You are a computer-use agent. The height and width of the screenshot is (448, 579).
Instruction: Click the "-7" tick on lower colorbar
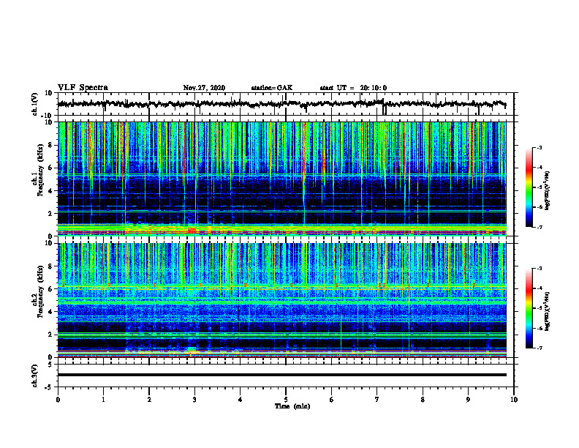[x=539, y=348]
